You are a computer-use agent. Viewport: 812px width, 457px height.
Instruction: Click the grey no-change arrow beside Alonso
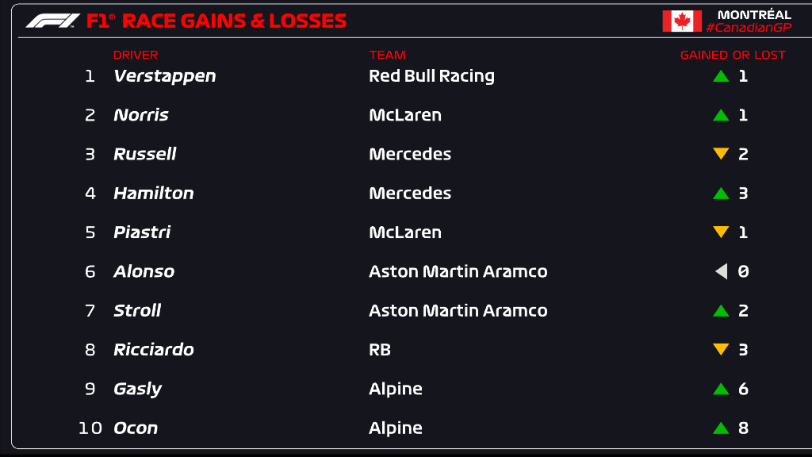pos(721,271)
